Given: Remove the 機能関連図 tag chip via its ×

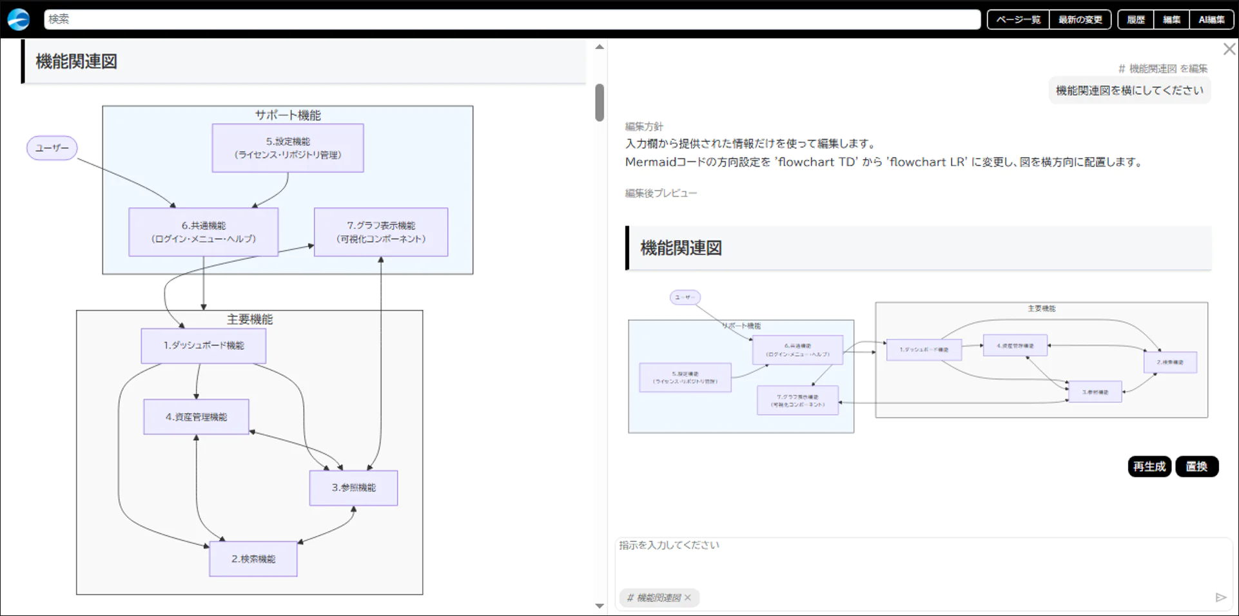Looking at the screenshot, I should pos(688,598).
